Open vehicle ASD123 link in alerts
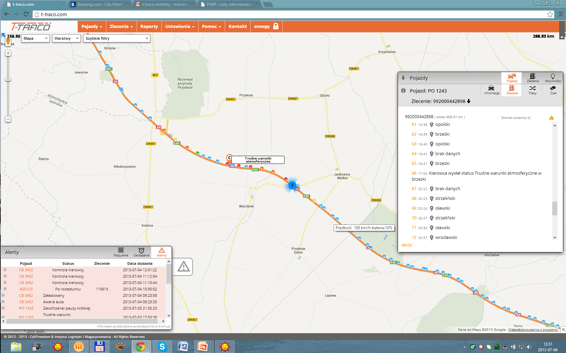Screen dimensions: 566x353 coord(26,289)
